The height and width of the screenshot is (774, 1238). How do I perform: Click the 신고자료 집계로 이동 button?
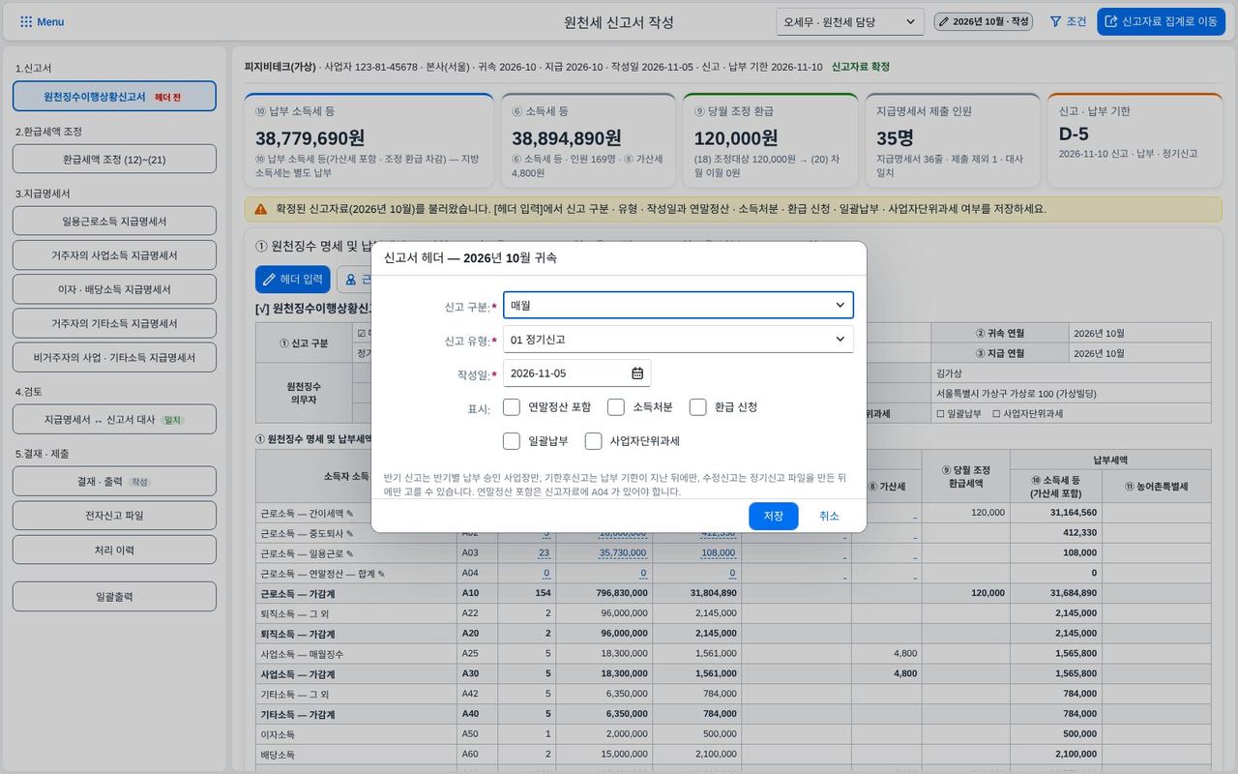(1161, 21)
